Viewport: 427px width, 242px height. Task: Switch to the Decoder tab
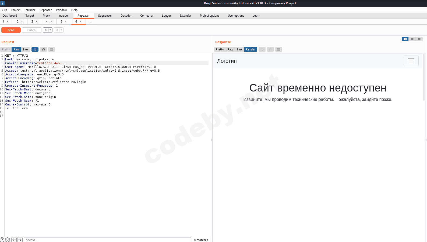(126, 16)
